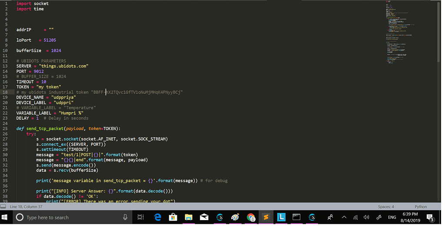Open Sublime Text side bar toggle icon

[x=3, y=207]
